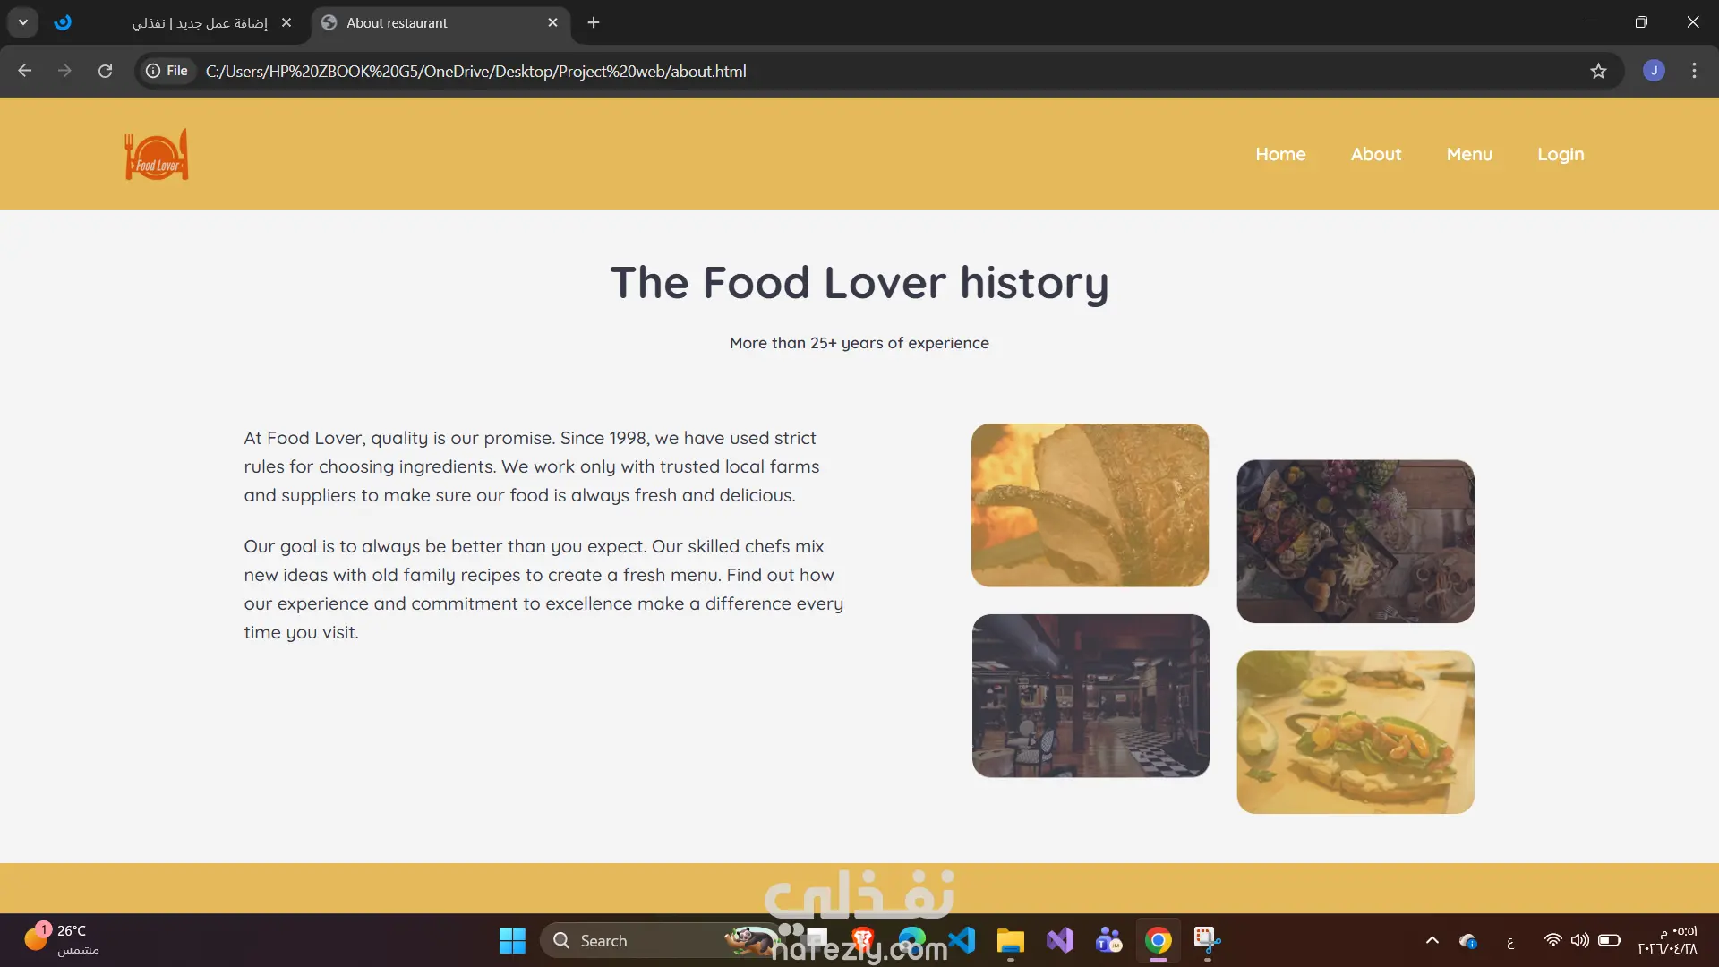This screenshot has width=1719, height=967.
Task: Open the weather widget showing 26°C
Action: click(x=63, y=940)
